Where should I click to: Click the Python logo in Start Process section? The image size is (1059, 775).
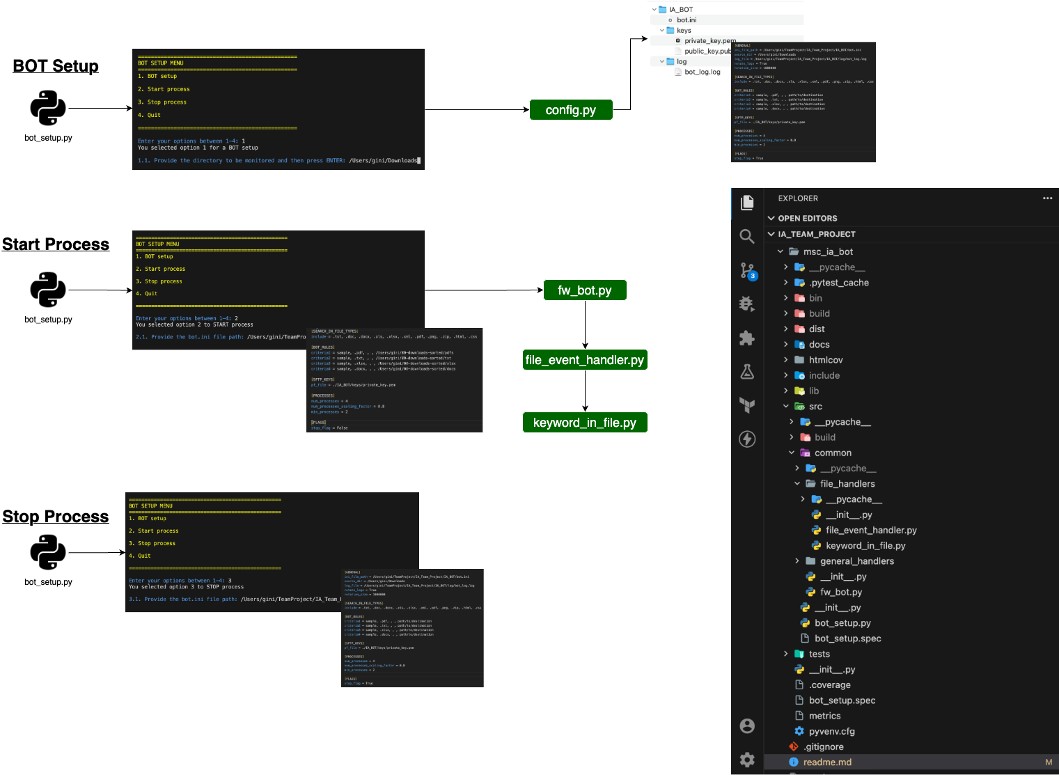click(48, 290)
